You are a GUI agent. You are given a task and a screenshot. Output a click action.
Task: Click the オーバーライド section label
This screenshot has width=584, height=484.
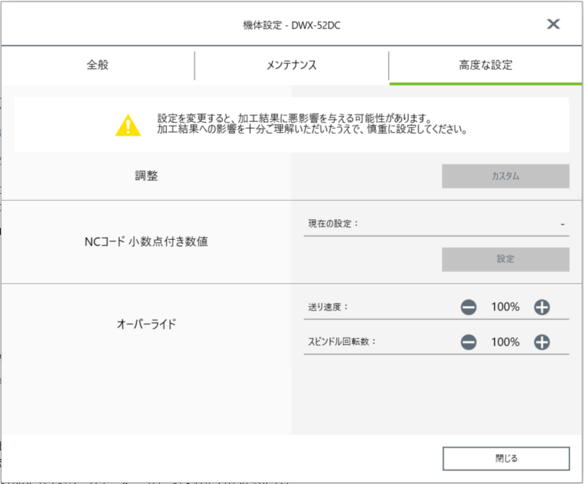coord(147,324)
